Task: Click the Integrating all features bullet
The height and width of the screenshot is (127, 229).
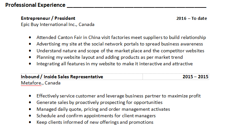Action: (x=114, y=64)
